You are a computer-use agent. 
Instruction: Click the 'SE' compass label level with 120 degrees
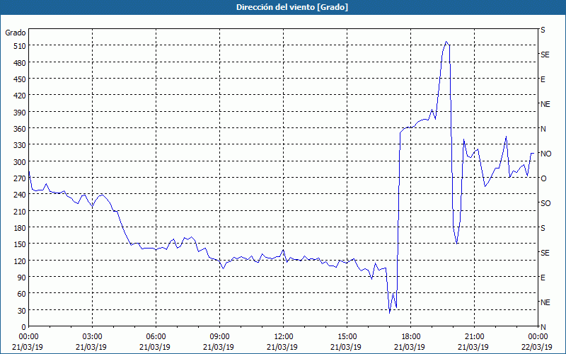(545, 253)
